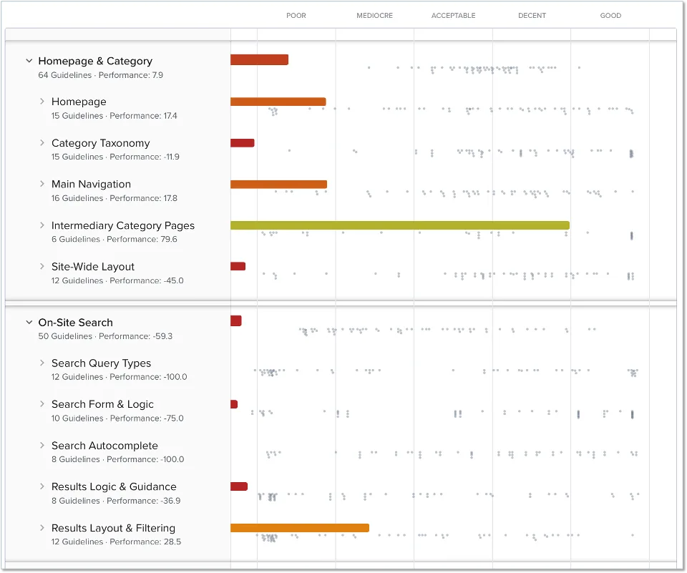Expand Results Logic & Guidance chevron
The height and width of the screenshot is (573, 687).
pyautogui.click(x=42, y=486)
